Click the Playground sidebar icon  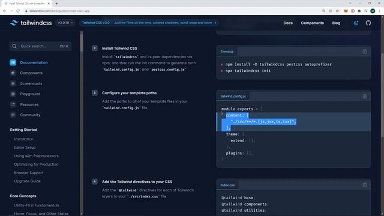click(13, 94)
